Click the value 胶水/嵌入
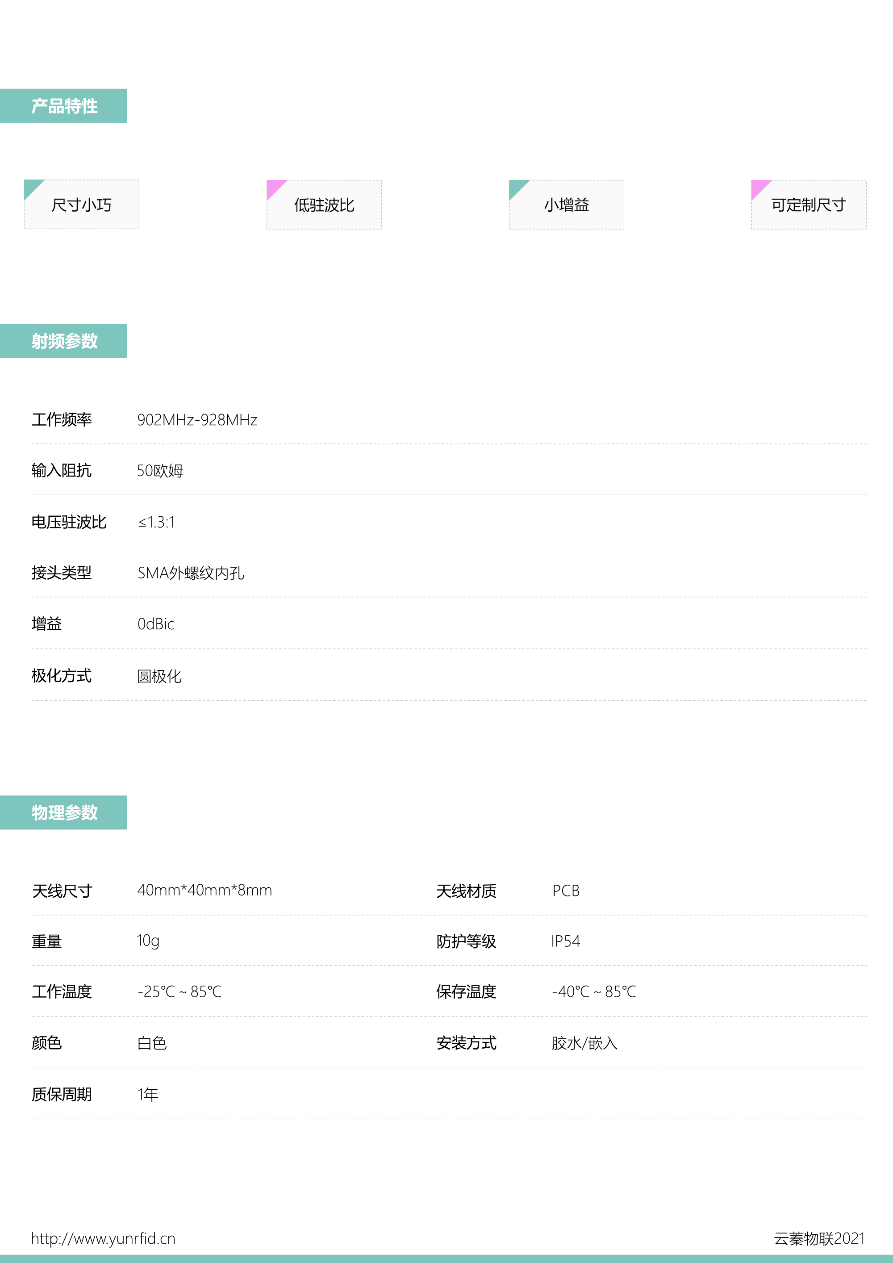 (584, 1043)
